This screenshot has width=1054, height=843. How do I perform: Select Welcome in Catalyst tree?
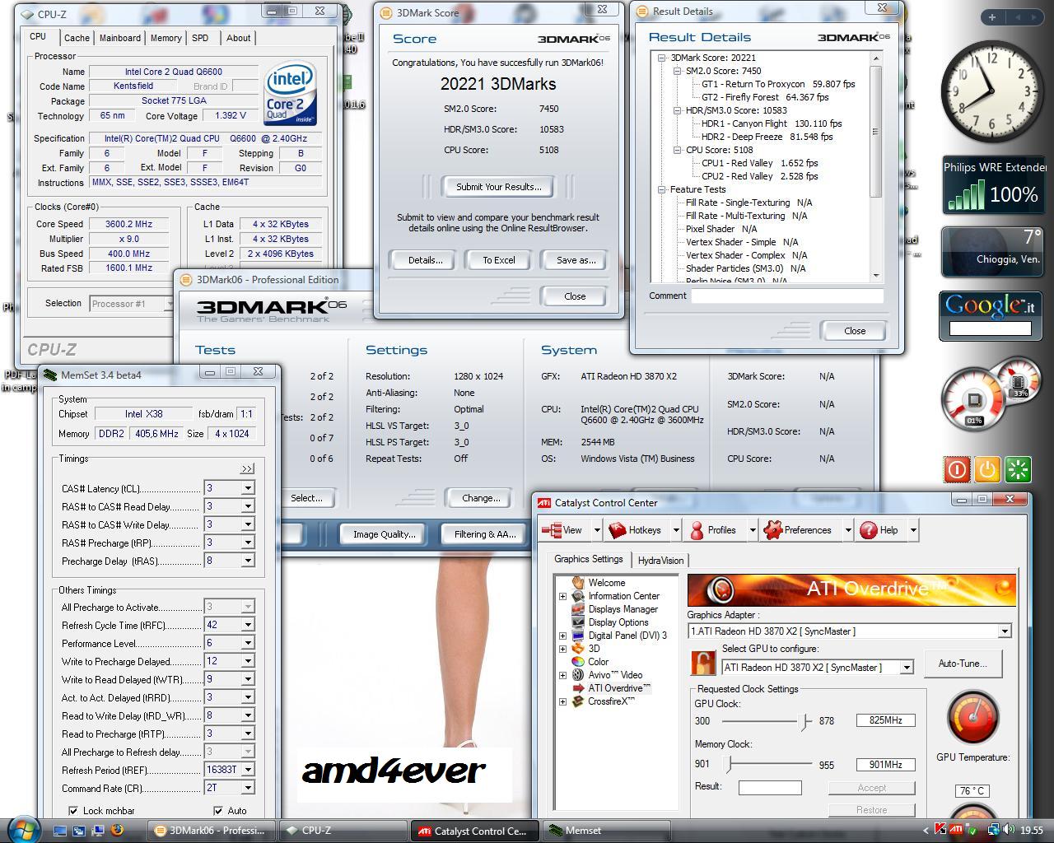[x=606, y=583]
